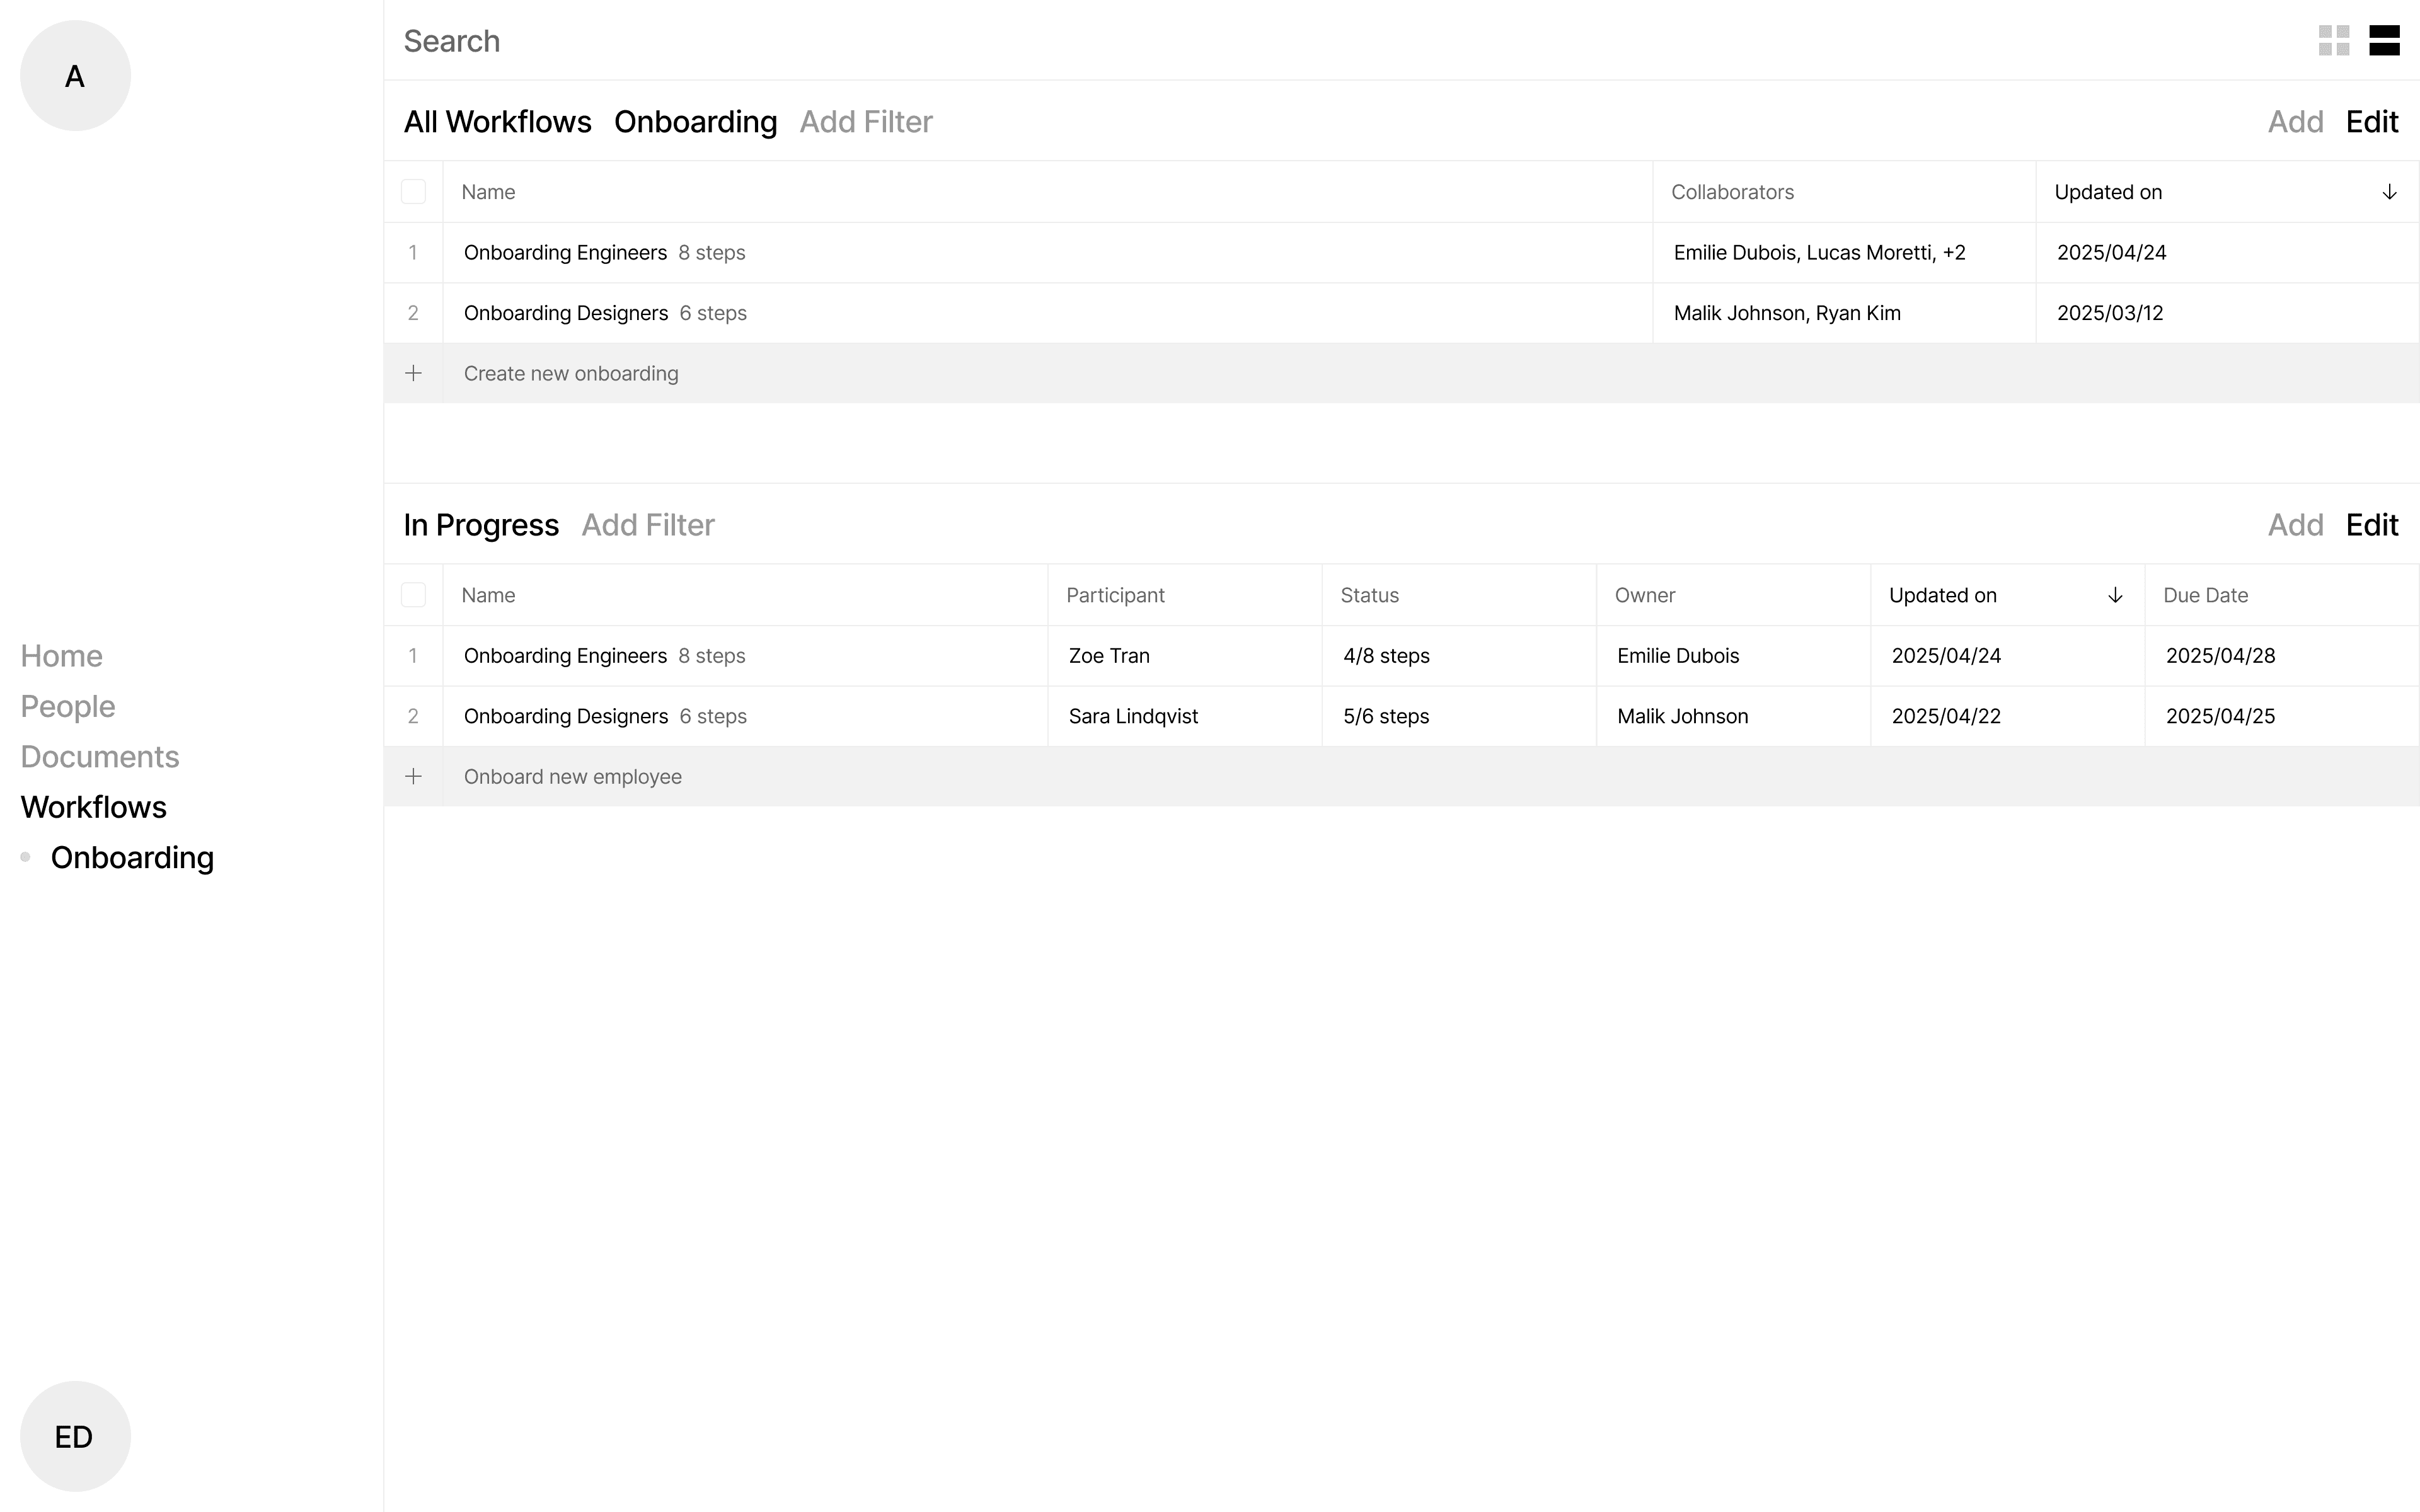Click sort arrow in In Progress Updated on
The width and height of the screenshot is (2420, 1512).
2115,595
